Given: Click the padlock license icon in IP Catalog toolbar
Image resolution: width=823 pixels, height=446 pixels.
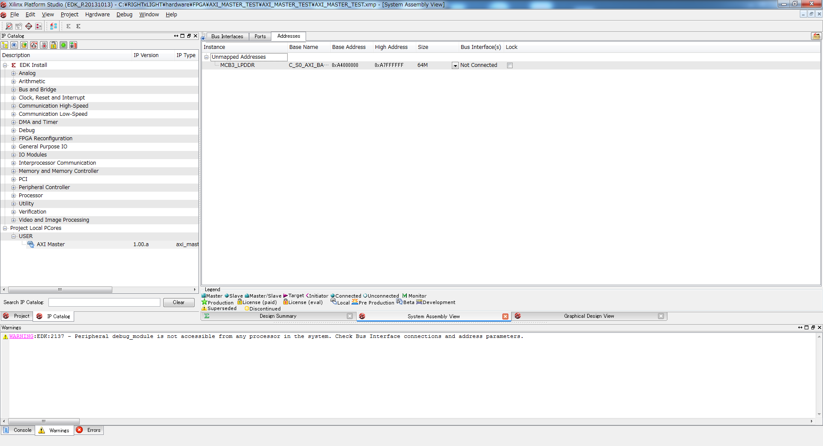Looking at the screenshot, I should point(54,45).
